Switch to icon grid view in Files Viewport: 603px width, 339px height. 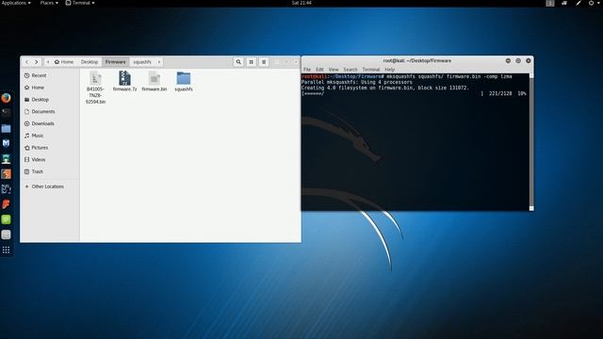coord(252,62)
